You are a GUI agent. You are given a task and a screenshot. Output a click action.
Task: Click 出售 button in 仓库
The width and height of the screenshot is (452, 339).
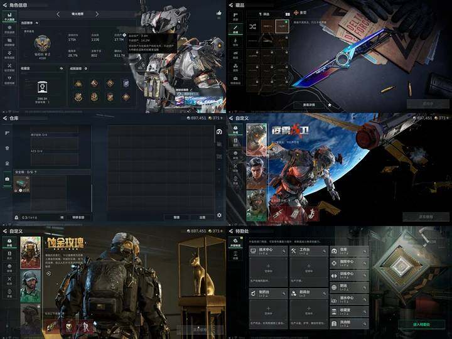tap(202, 217)
